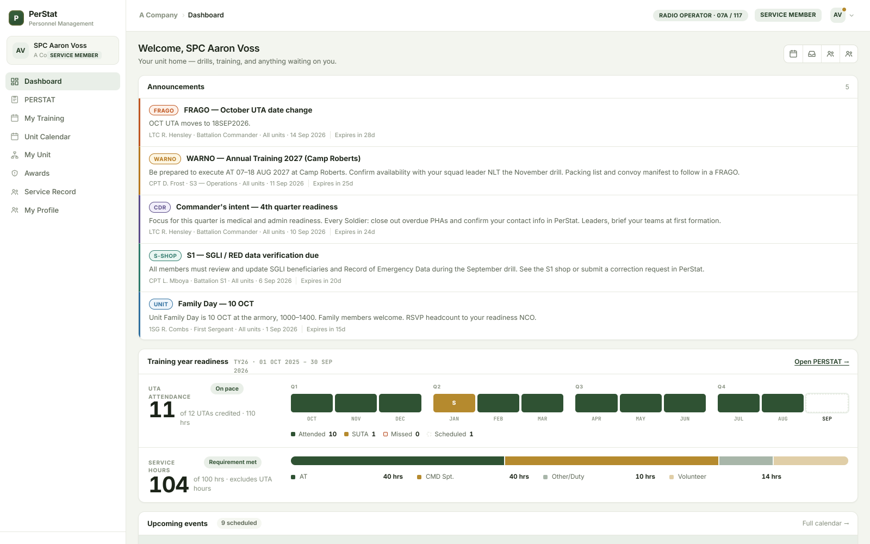
Task: Click the empty SEP scheduled block
Action: click(827, 403)
